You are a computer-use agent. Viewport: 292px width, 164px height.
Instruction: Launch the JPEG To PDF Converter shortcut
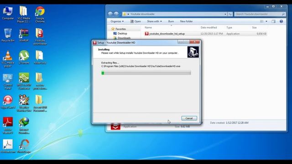[x=24, y=81]
